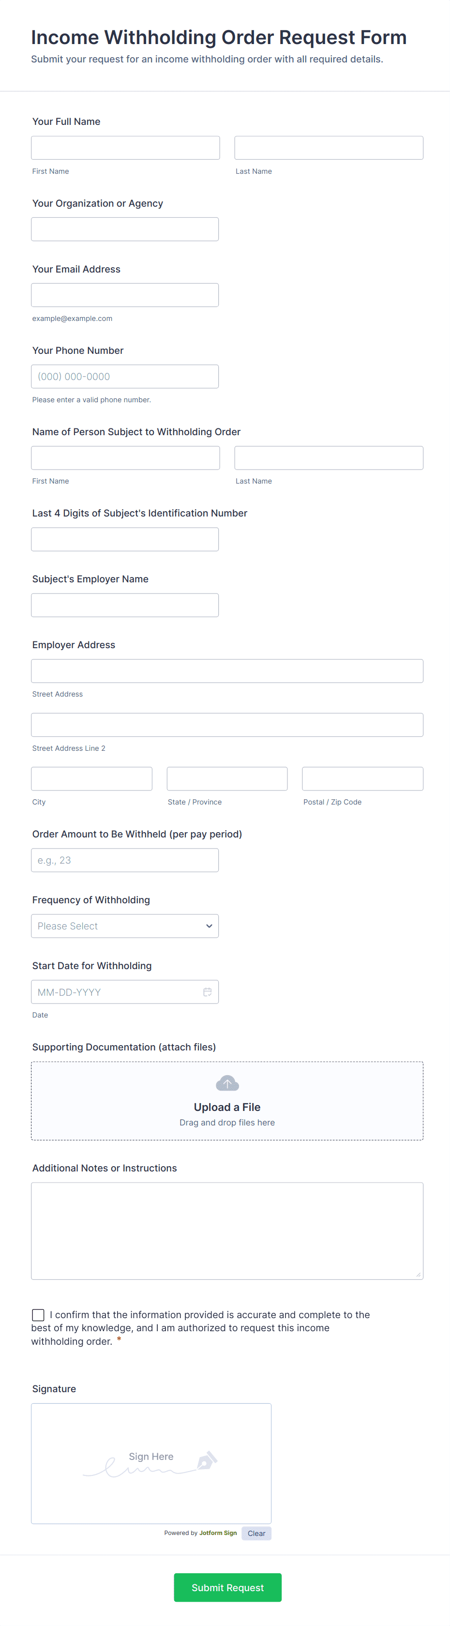
Task: Click the Submit Request button
Action: pos(227,1587)
